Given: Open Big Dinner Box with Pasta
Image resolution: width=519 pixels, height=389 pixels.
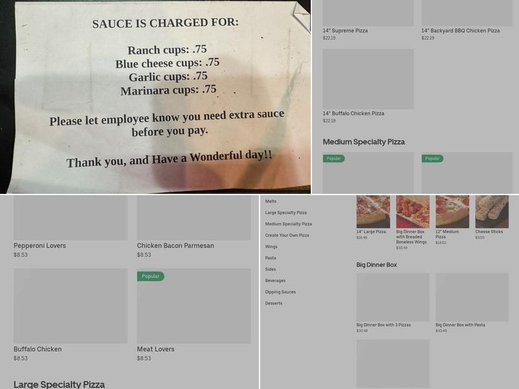Looking at the screenshot, I should tap(472, 297).
